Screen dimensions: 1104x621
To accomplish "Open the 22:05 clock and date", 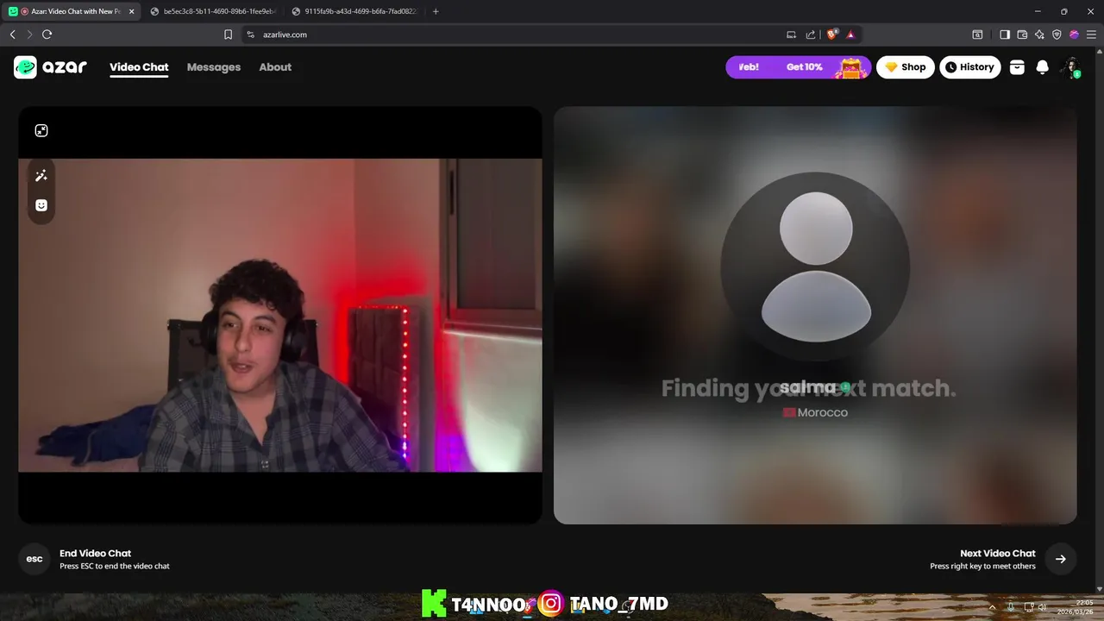I will 1076,607.
